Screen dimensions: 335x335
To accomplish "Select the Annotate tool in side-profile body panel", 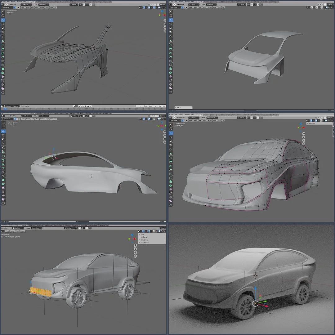I will 3,148.
